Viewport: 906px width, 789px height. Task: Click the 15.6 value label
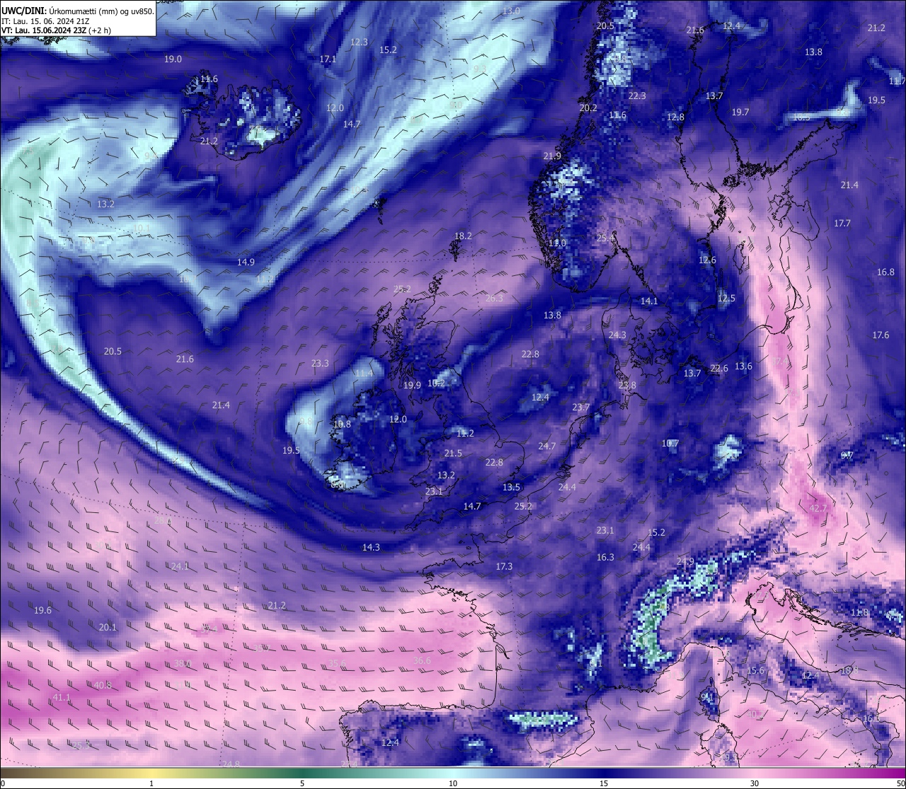click(756, 671)
